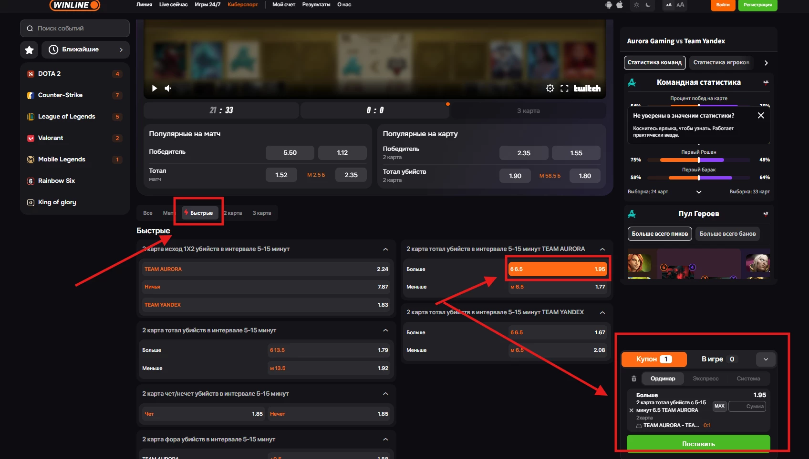Expand more team statistics chevron under Первый барак
809x459 pixels.
click(x=699, y=192)
